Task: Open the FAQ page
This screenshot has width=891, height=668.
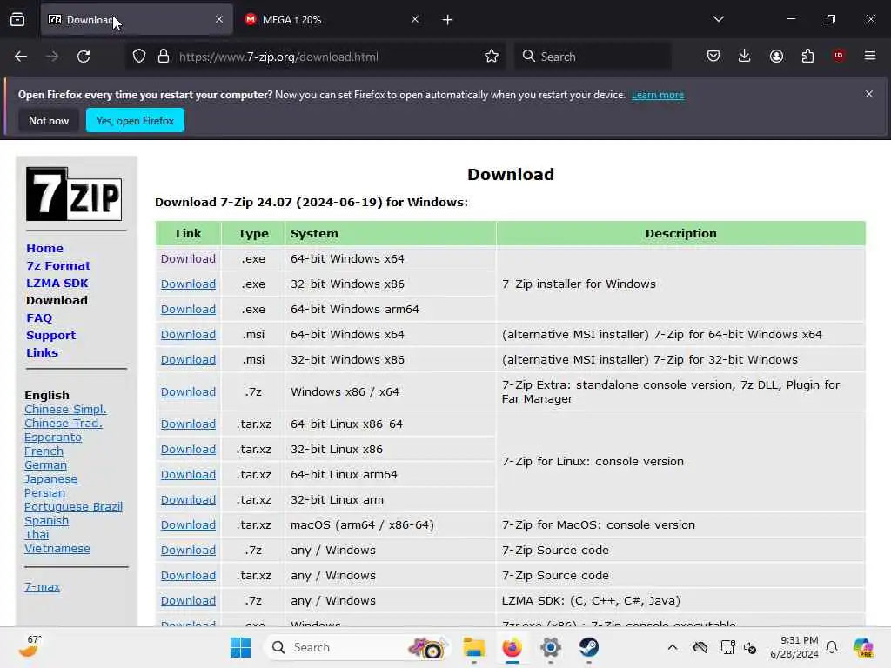Action: 38,318
